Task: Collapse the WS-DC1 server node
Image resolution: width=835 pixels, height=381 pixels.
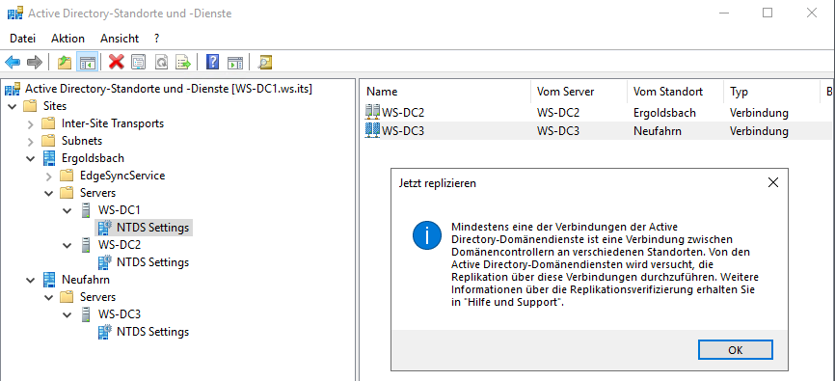Action: tap(67, 210)
